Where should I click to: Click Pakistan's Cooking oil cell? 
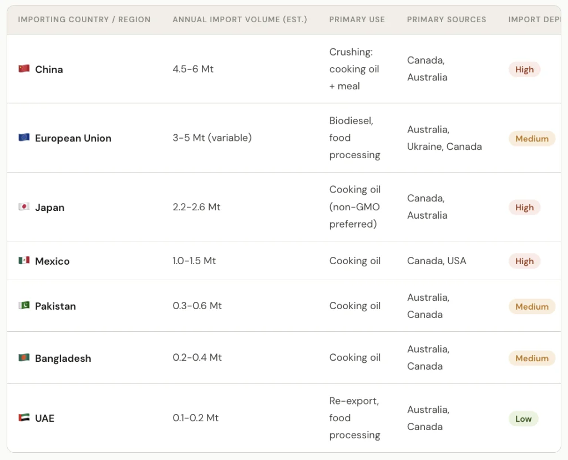[355, 306]
